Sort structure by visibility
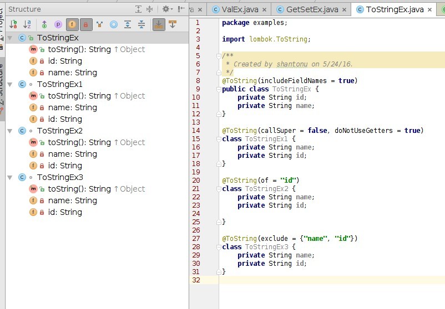The width and height of the screenshot is (445, 309). click(x=13, y=24)
